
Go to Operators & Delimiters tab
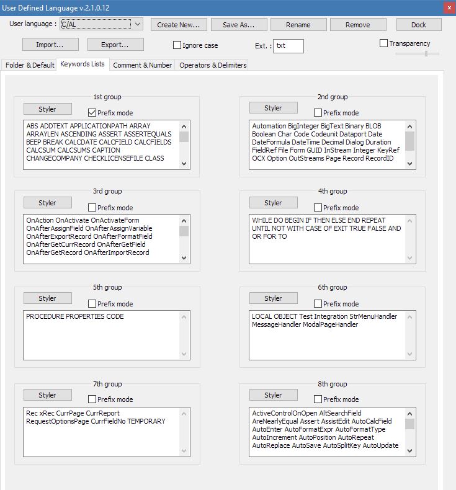[213, 65]
